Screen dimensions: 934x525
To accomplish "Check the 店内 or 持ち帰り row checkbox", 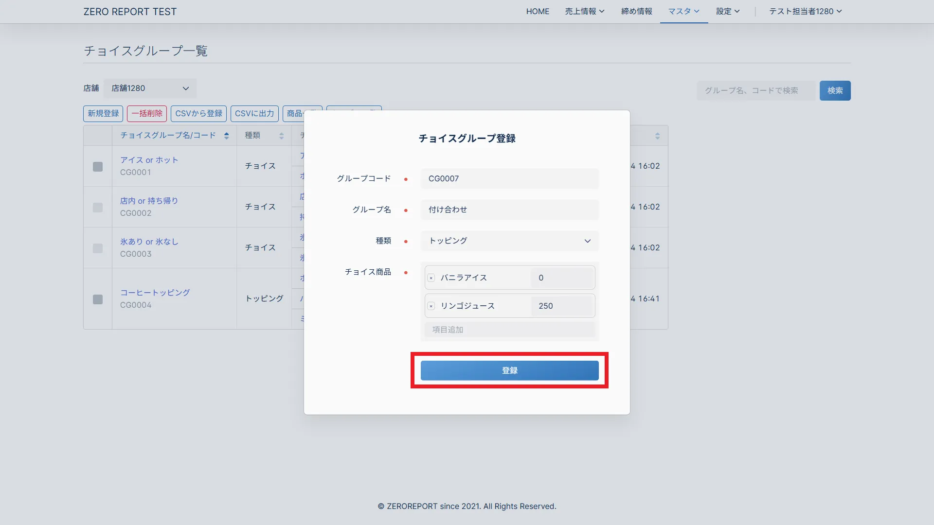I will coord(98,208).
